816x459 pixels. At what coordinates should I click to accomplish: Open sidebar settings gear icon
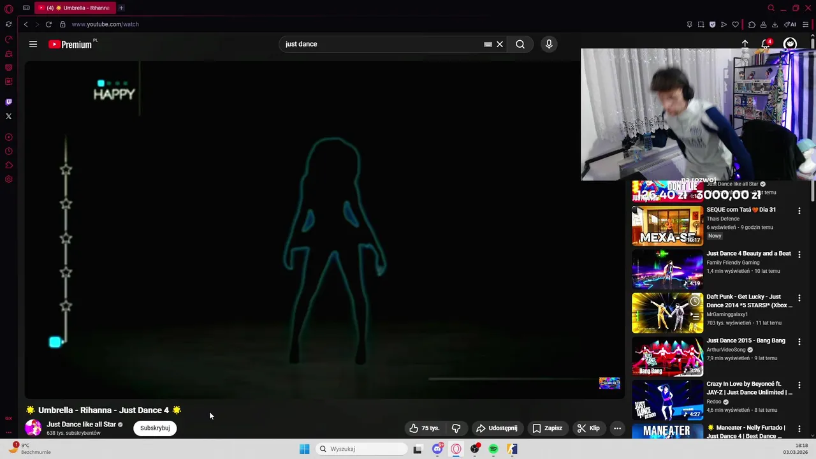8,179
